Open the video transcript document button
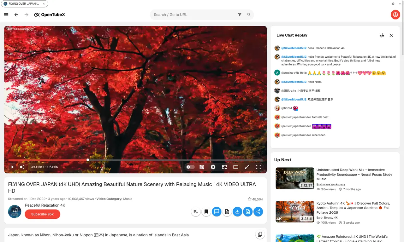404x242 pixels. pos(227,212)
